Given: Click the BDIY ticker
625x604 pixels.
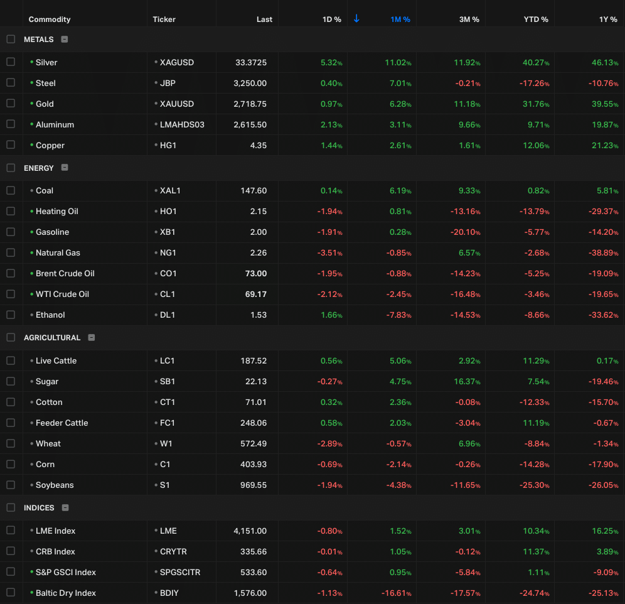Looking at the screenshot, I should (x=169, y=593).
